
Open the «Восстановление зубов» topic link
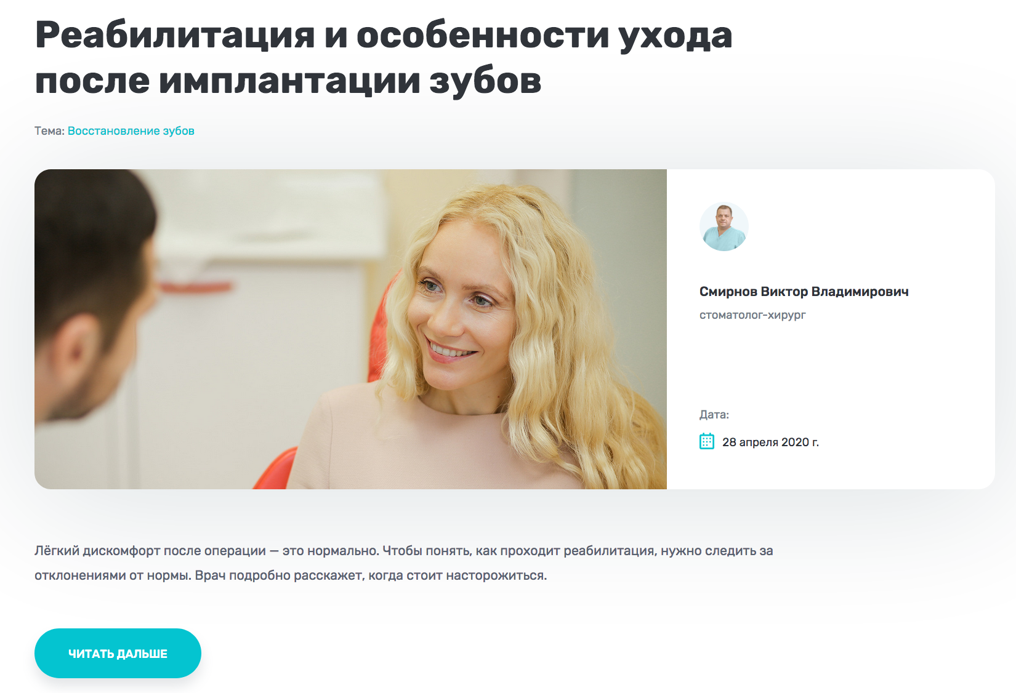tap(131, 130)
